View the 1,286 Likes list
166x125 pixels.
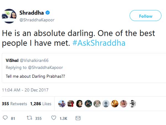coord(41,104)
